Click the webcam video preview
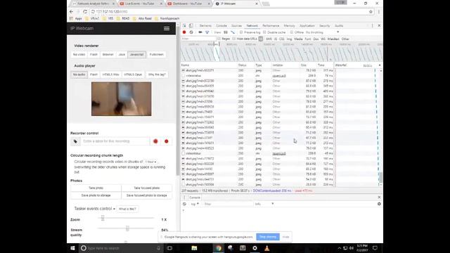Image resolution: width=450 pixels, height=253 pixels. [122, 99]
